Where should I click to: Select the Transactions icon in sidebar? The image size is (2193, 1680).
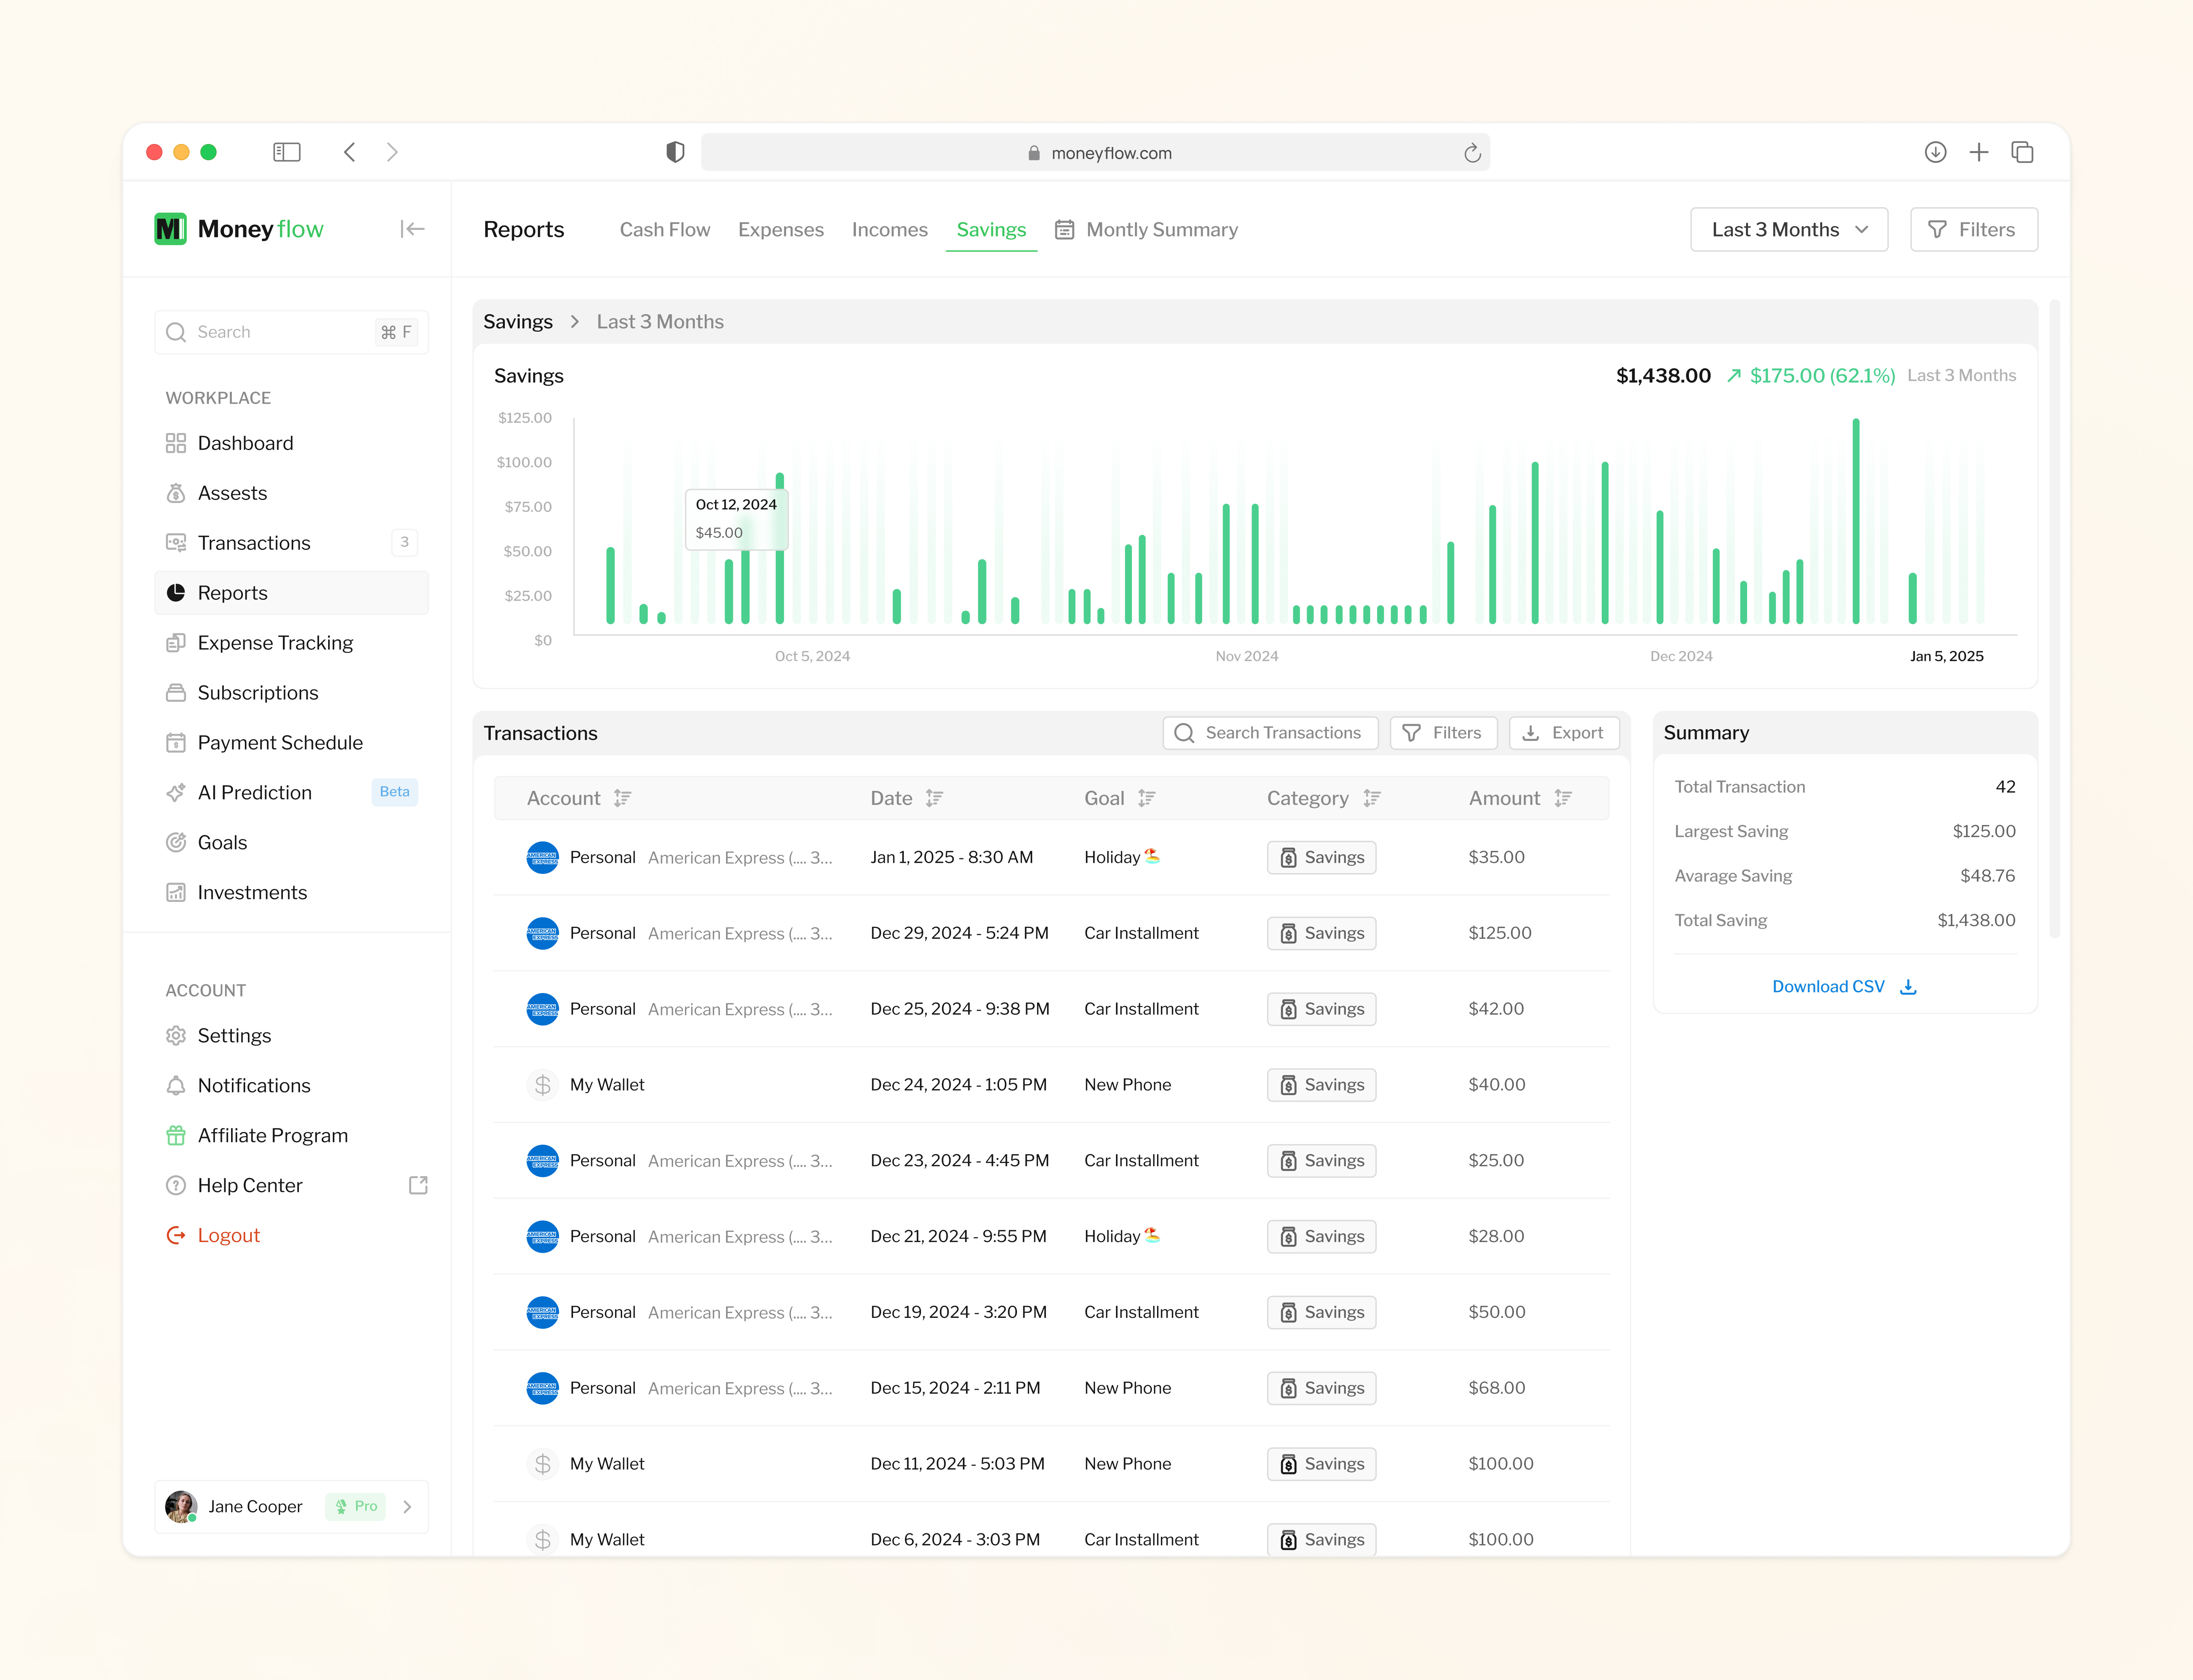pos(176,542)
